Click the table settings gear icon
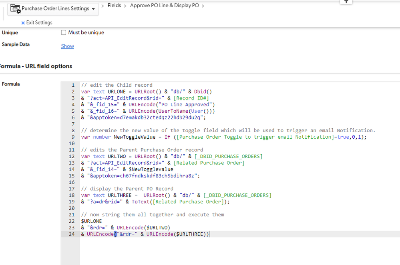Screen dimensions: 400x265 tap(15, 9)
